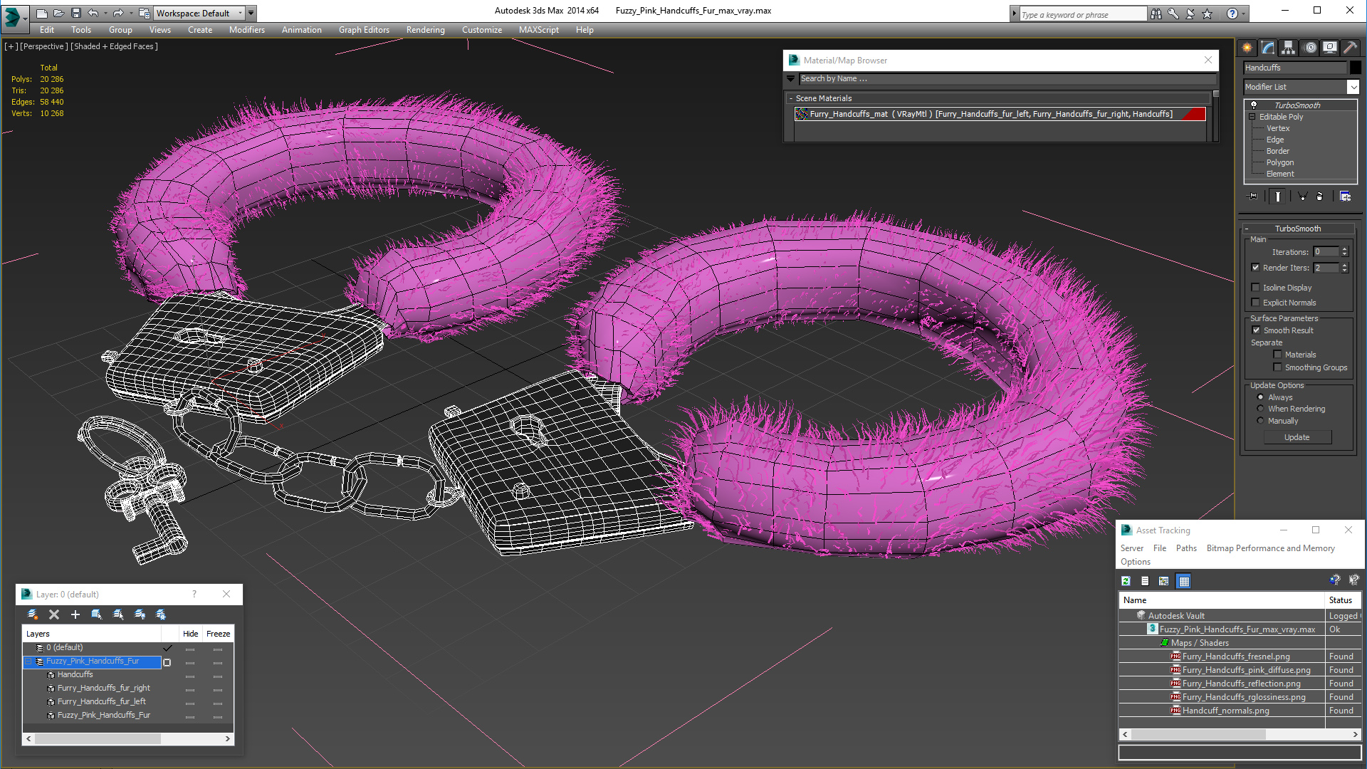Click the Hide column header in Layer dialog

190,634
